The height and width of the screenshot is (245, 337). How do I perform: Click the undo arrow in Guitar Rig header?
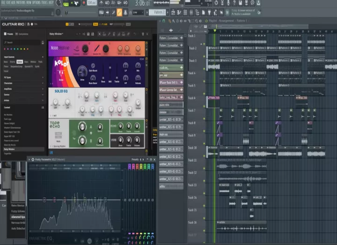[x=135, y=34]
